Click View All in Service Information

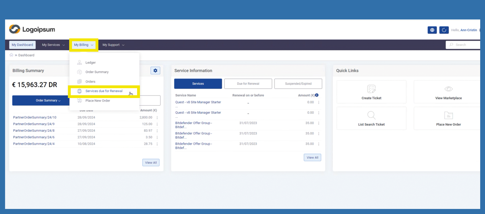click(312, 158)
